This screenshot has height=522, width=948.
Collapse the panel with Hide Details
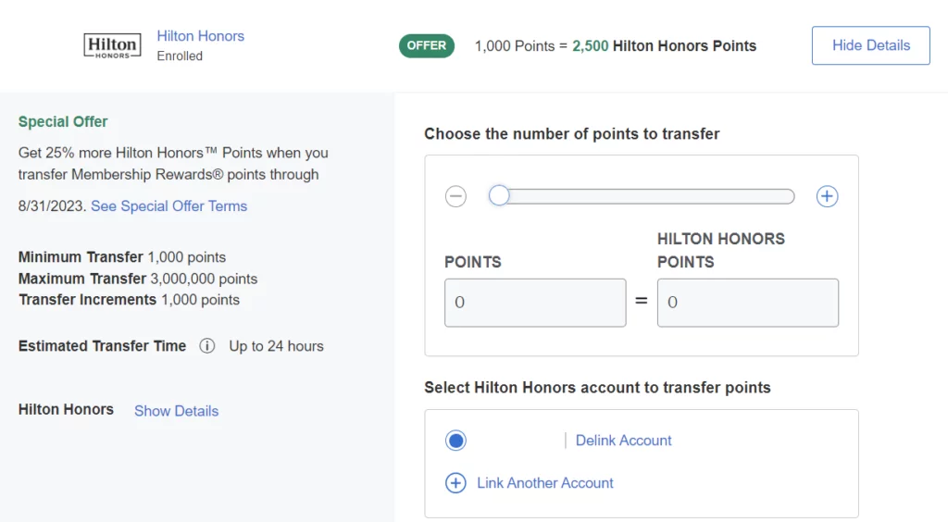(x=870, y=45)
